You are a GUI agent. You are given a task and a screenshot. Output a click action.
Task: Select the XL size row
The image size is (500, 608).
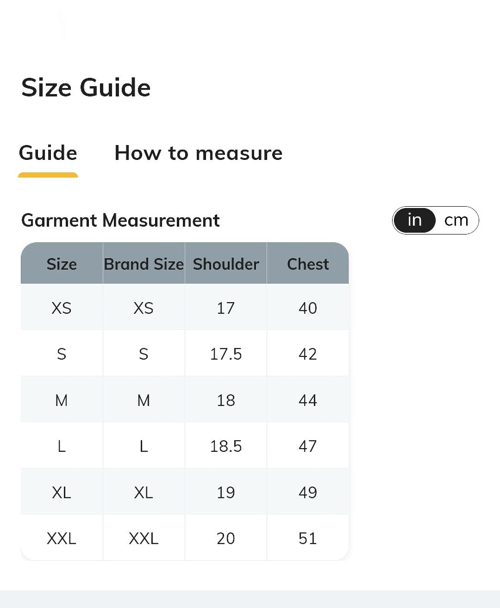[185, 492]
